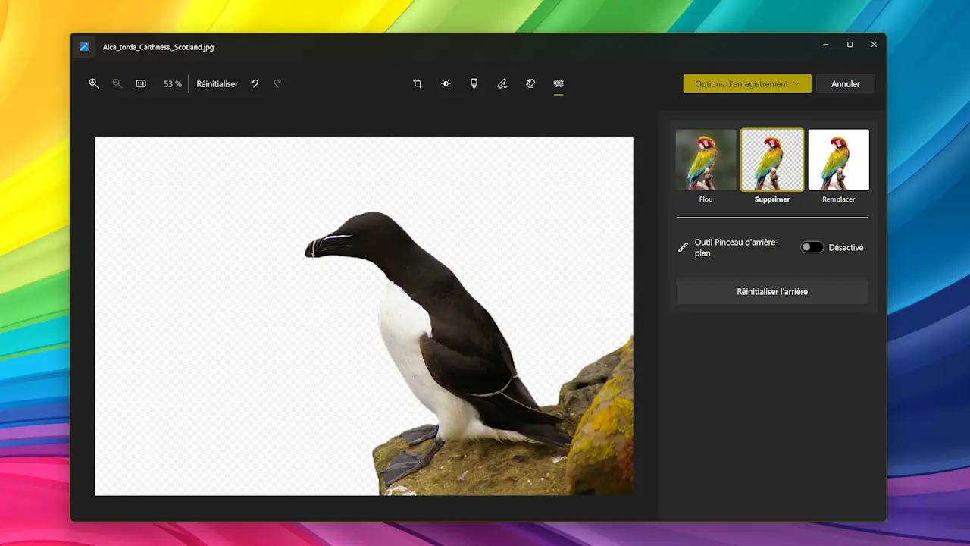Open the brightness adjustment tool
Viewport: 970px width, 546px height.
pyautogui.click(x=446, y=83)
